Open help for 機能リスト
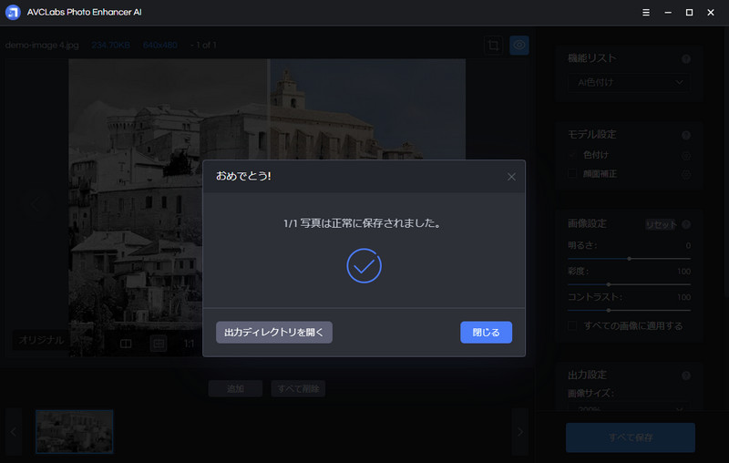The height and width of the screenshot is (463, 729). (x=686, y=58)
